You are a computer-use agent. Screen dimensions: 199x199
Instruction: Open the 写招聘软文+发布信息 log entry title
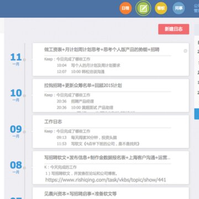107,158
